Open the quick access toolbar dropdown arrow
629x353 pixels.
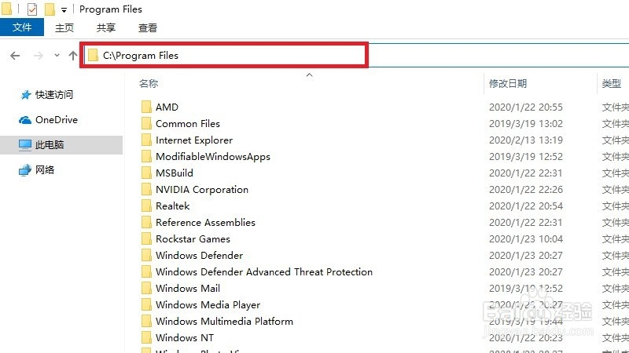(64, 10)
